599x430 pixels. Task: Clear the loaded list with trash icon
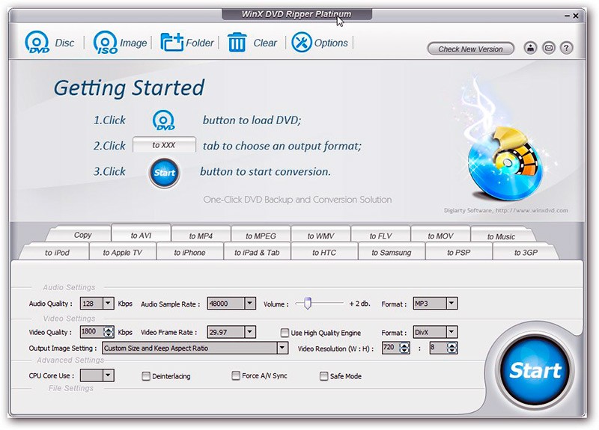[252, 43]
